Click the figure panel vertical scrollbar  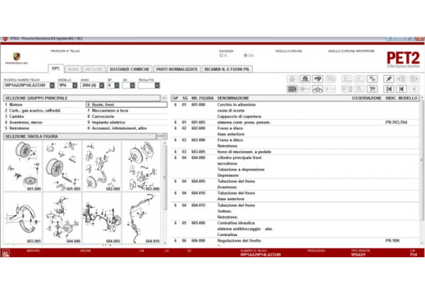click(165, 191)
